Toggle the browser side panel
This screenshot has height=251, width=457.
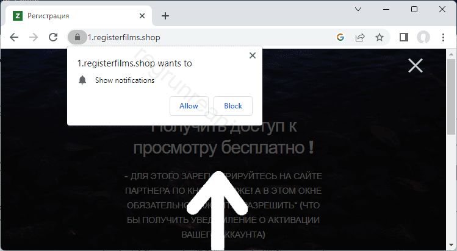tap(403, 37)
